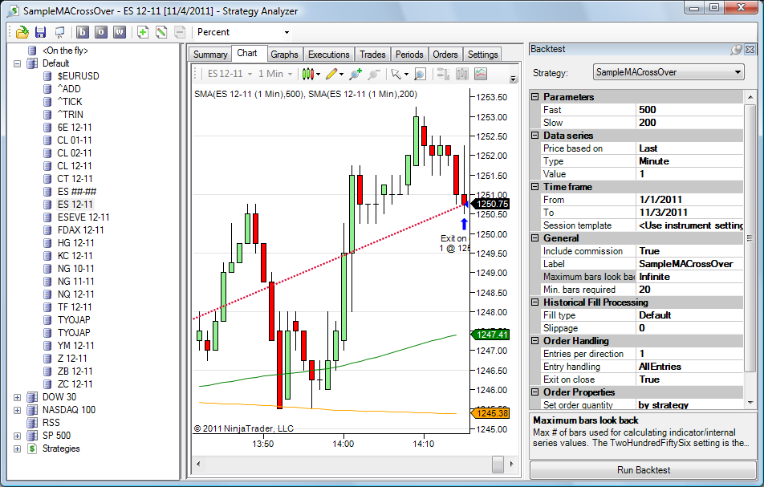Click the indicators line chart icon
This screenshot has width=764, height=487.
481,74
